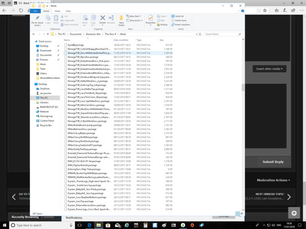Open the Share icon in Edge toolbar
This screenshot has height=229, width=306.
(293, 11)
